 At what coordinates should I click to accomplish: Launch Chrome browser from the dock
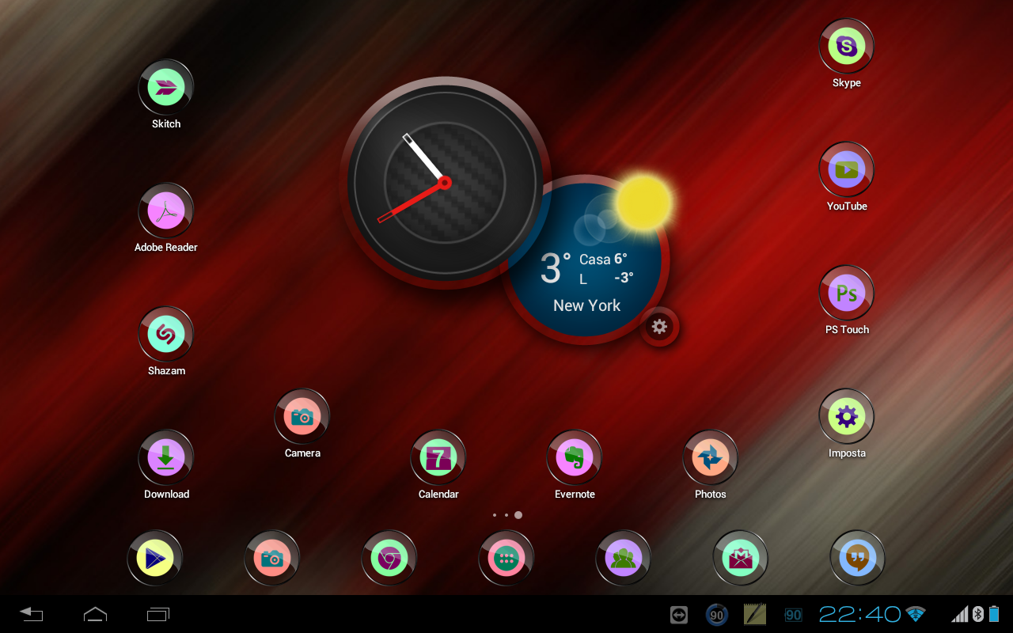pyautogui.click(x=389, y=559)
